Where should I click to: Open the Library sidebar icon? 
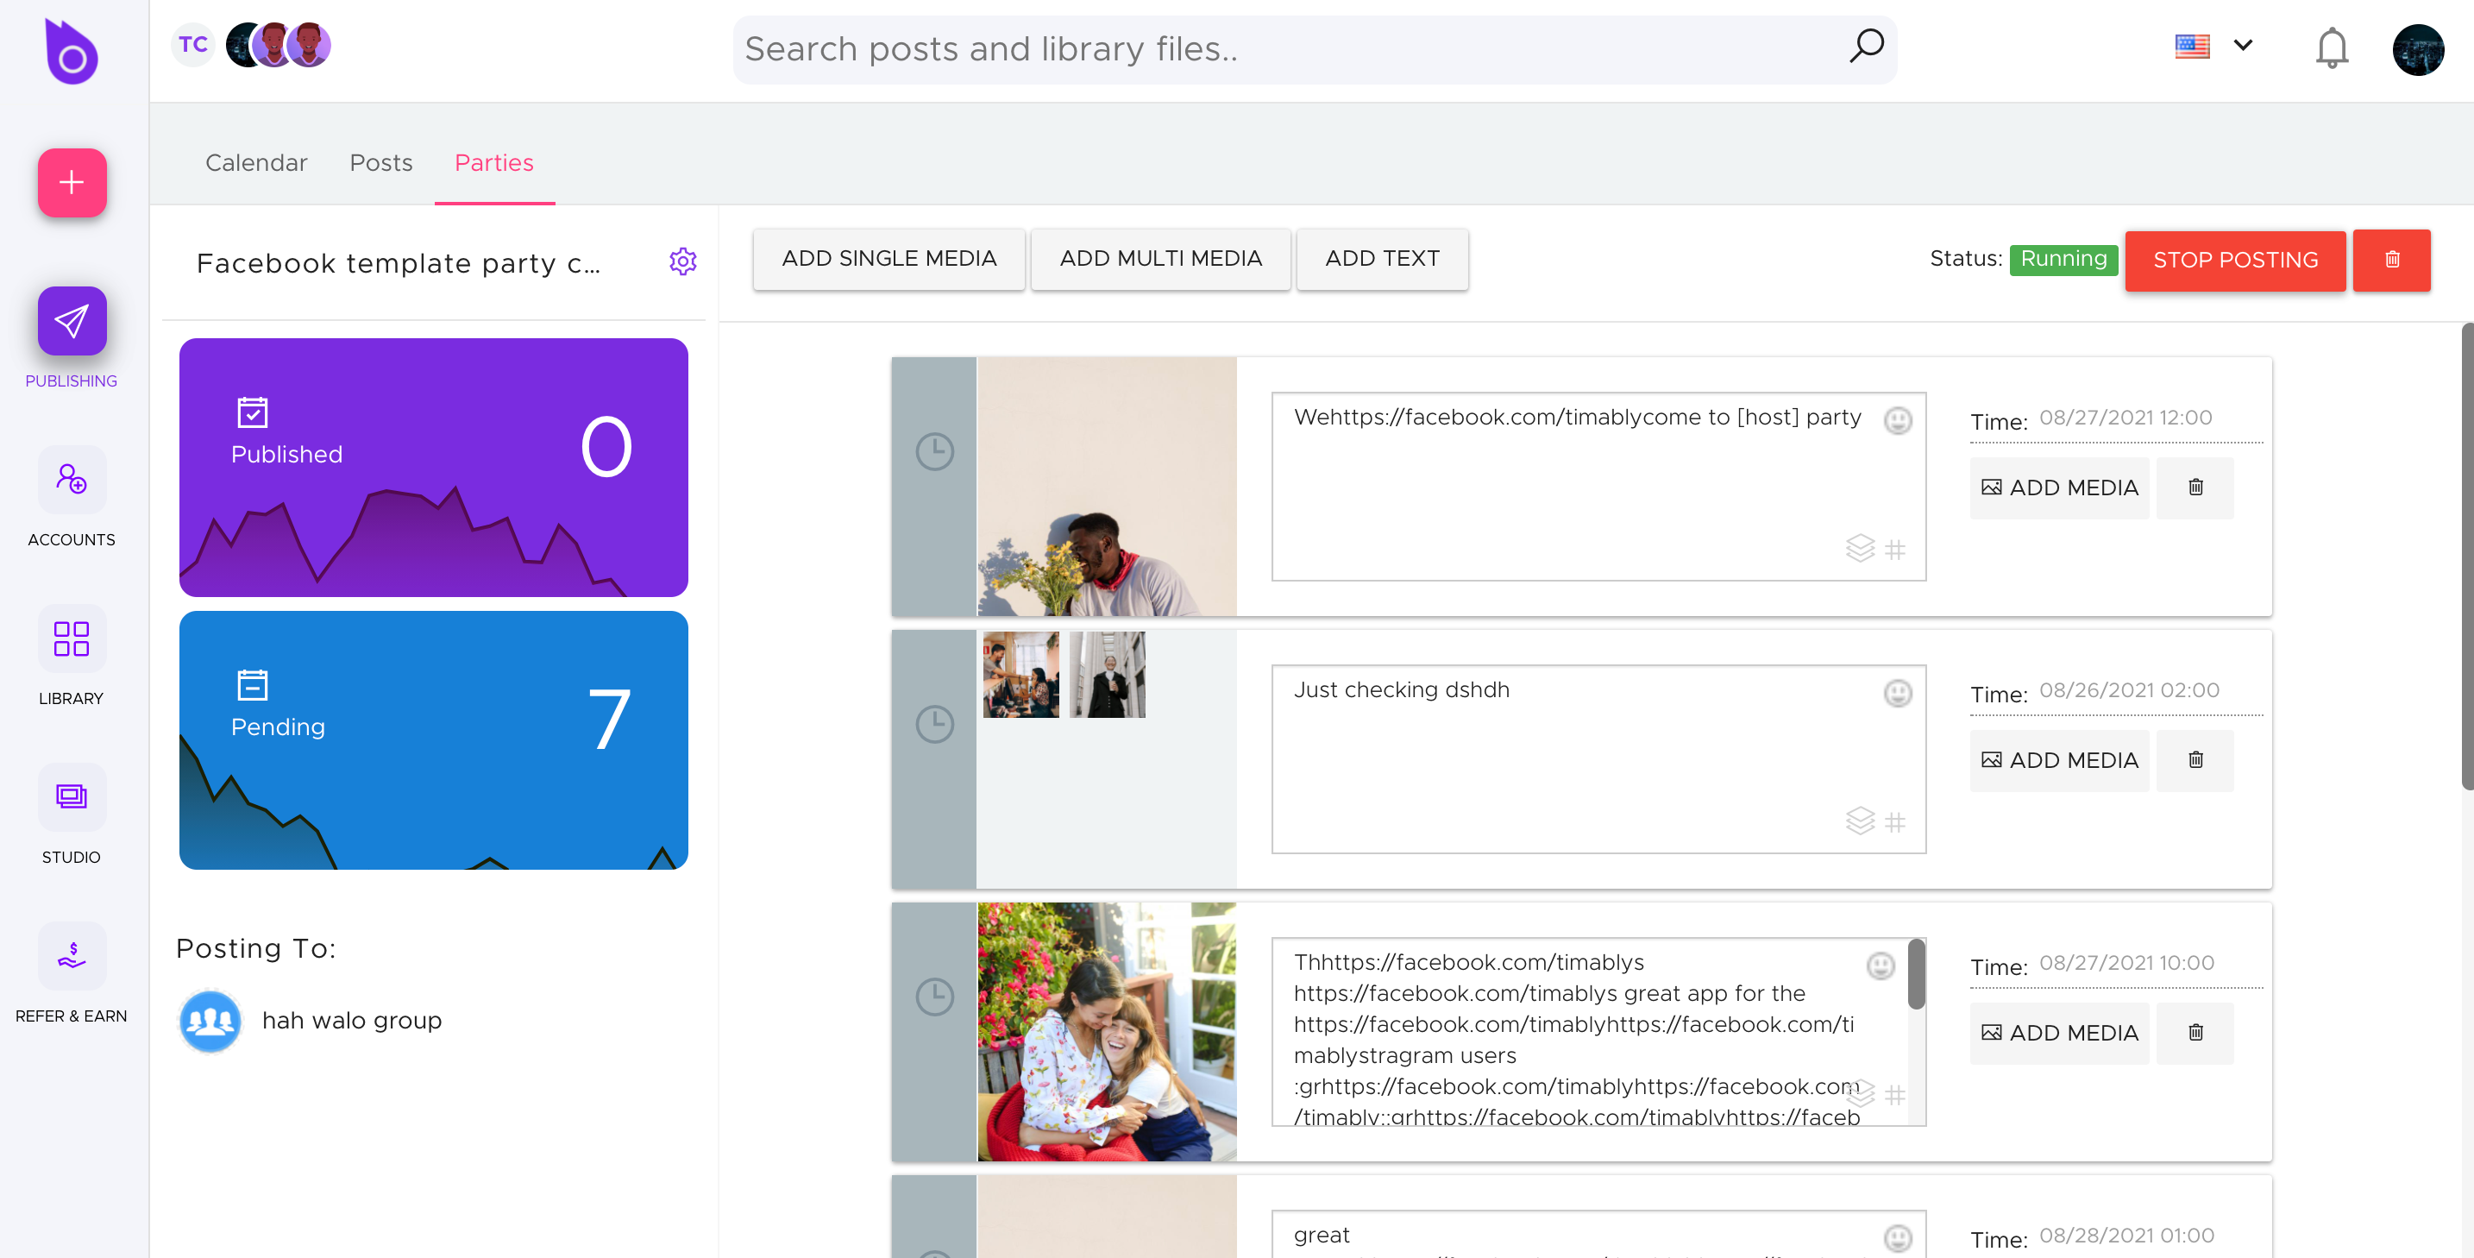coord(72,638)
